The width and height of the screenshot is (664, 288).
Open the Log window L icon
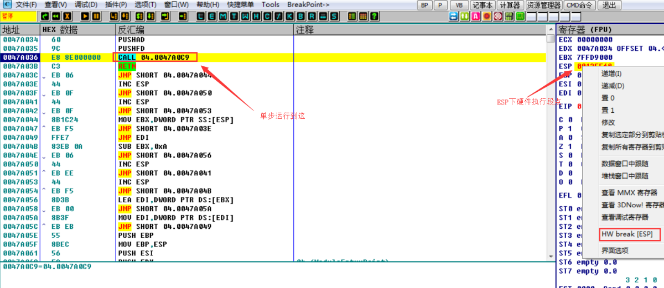pos(201,16)
